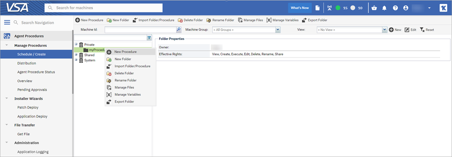Collapse the Private tree node
Viewport: 452px width, 157px height.
[x=76, y=44]
